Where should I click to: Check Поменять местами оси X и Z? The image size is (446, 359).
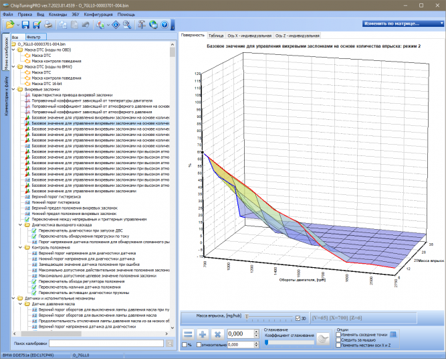338,345
